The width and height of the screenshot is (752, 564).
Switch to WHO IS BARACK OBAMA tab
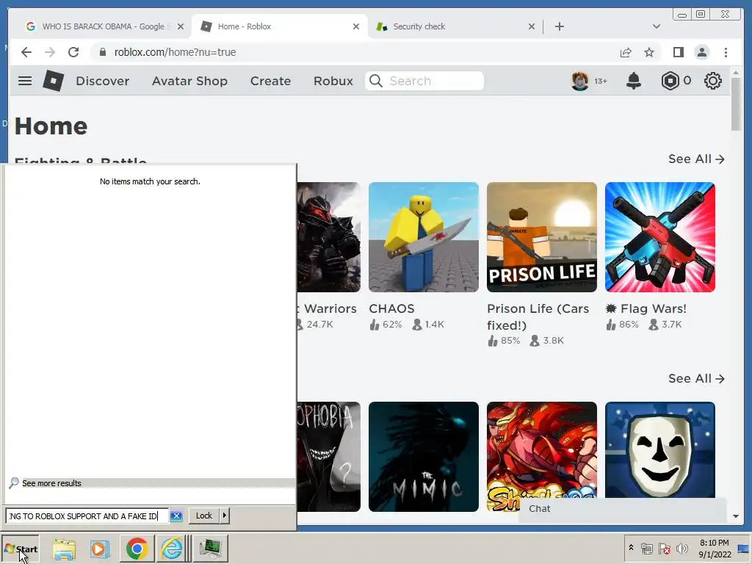pos(103,26)
